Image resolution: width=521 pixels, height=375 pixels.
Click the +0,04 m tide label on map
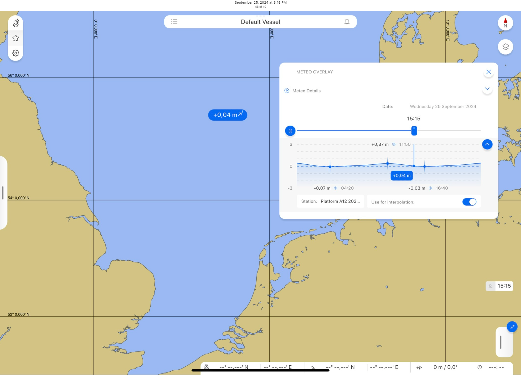(228, 115)
